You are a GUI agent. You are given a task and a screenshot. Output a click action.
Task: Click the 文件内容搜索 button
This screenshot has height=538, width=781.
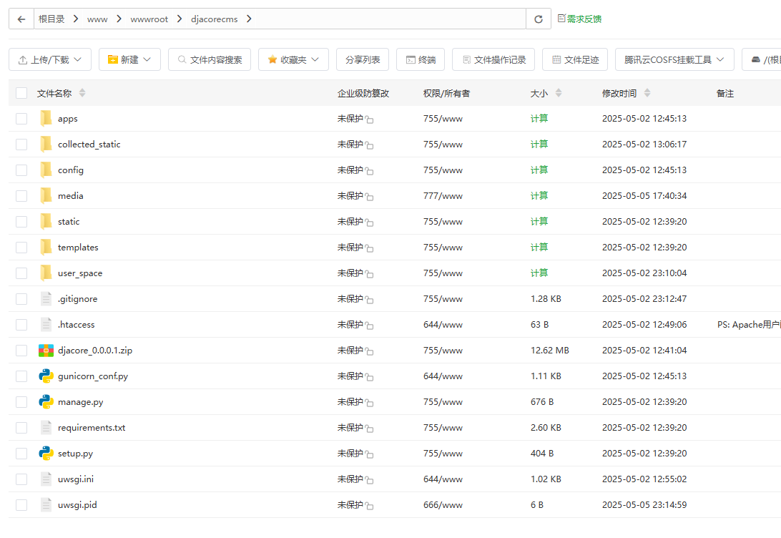tap(210, 60)
